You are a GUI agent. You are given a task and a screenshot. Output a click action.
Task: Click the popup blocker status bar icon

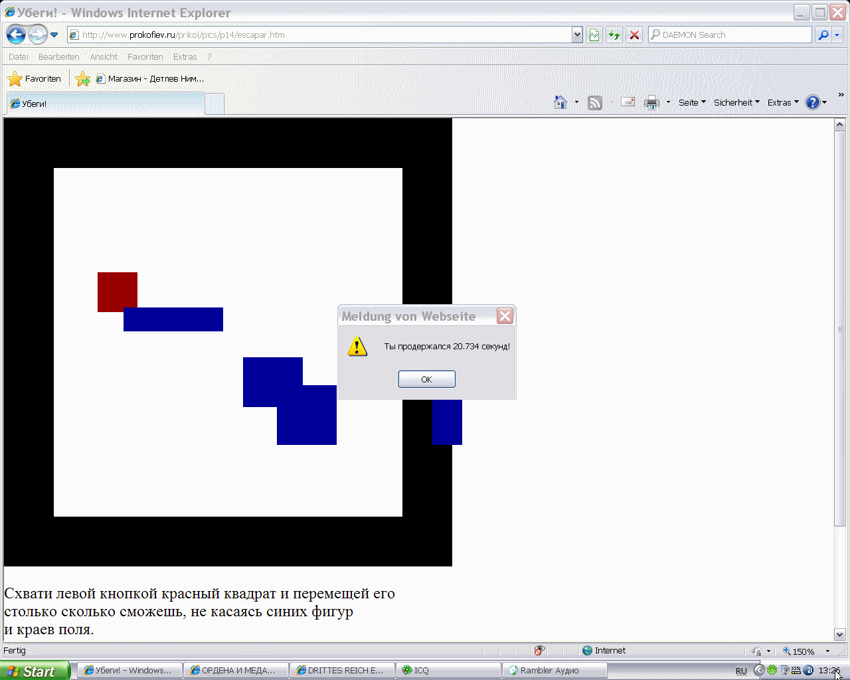click(539, 651)
